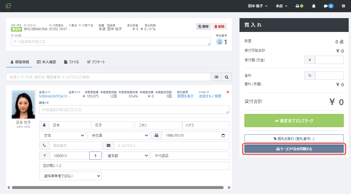Click the 電話番号 input field

click(x=75, y=146)
